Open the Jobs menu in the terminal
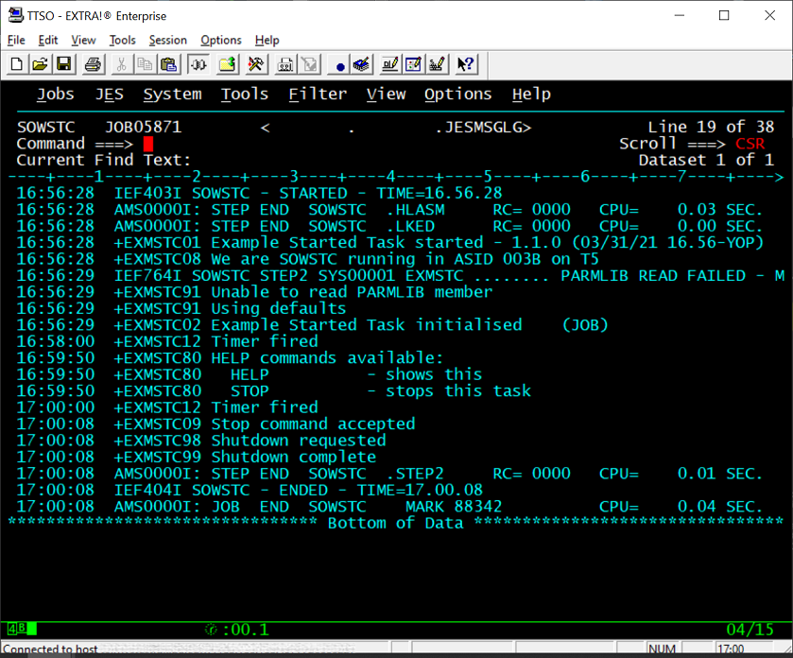 pyautogui.click(x=56, y=95)
